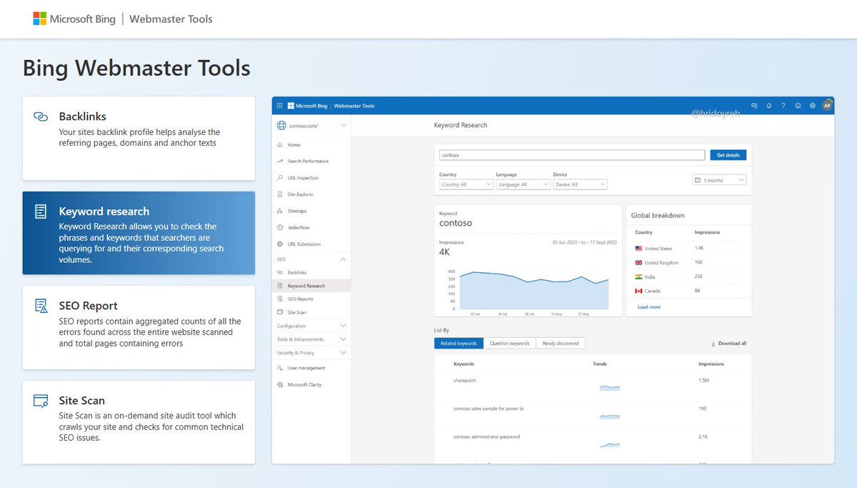
Task: Click Download all above keyword table
Action: (728, 344)
